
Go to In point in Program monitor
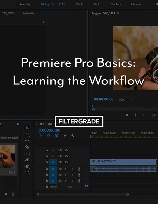(154, 115)
